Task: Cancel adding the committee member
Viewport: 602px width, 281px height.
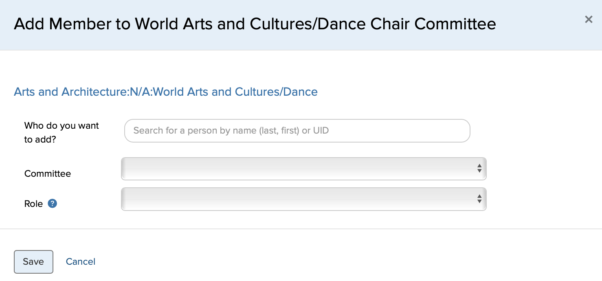Action: 81,261
